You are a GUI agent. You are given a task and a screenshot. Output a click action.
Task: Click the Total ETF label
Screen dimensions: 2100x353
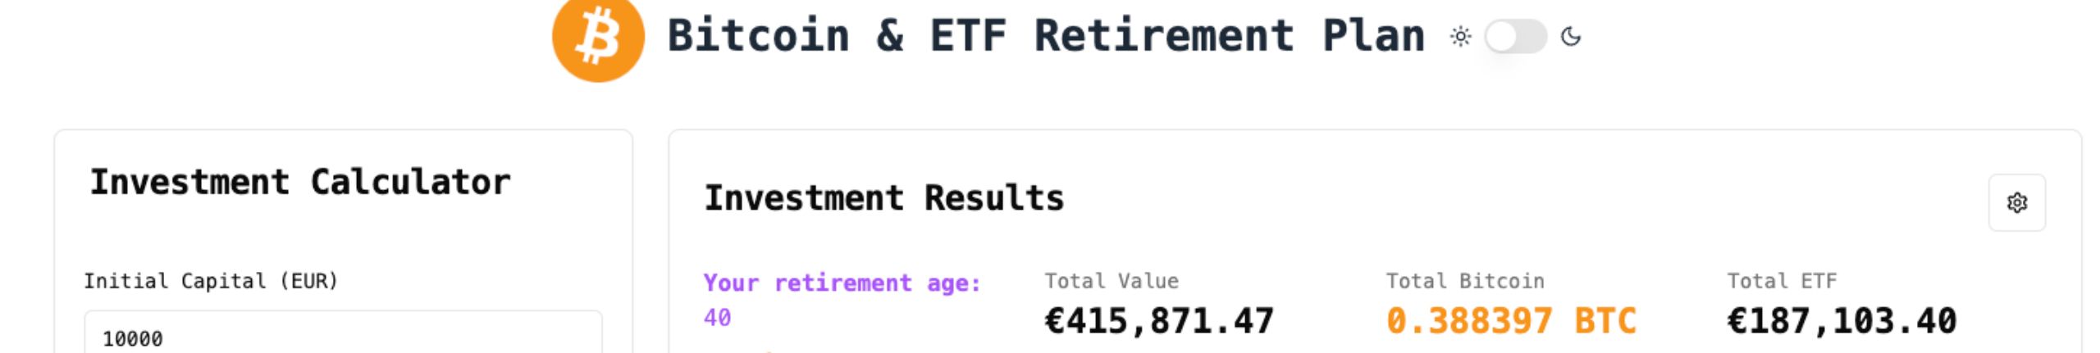1782,281
